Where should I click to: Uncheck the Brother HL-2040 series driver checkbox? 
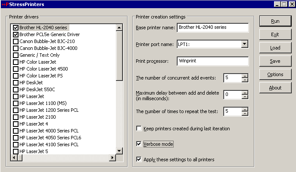tap(16, 28)
